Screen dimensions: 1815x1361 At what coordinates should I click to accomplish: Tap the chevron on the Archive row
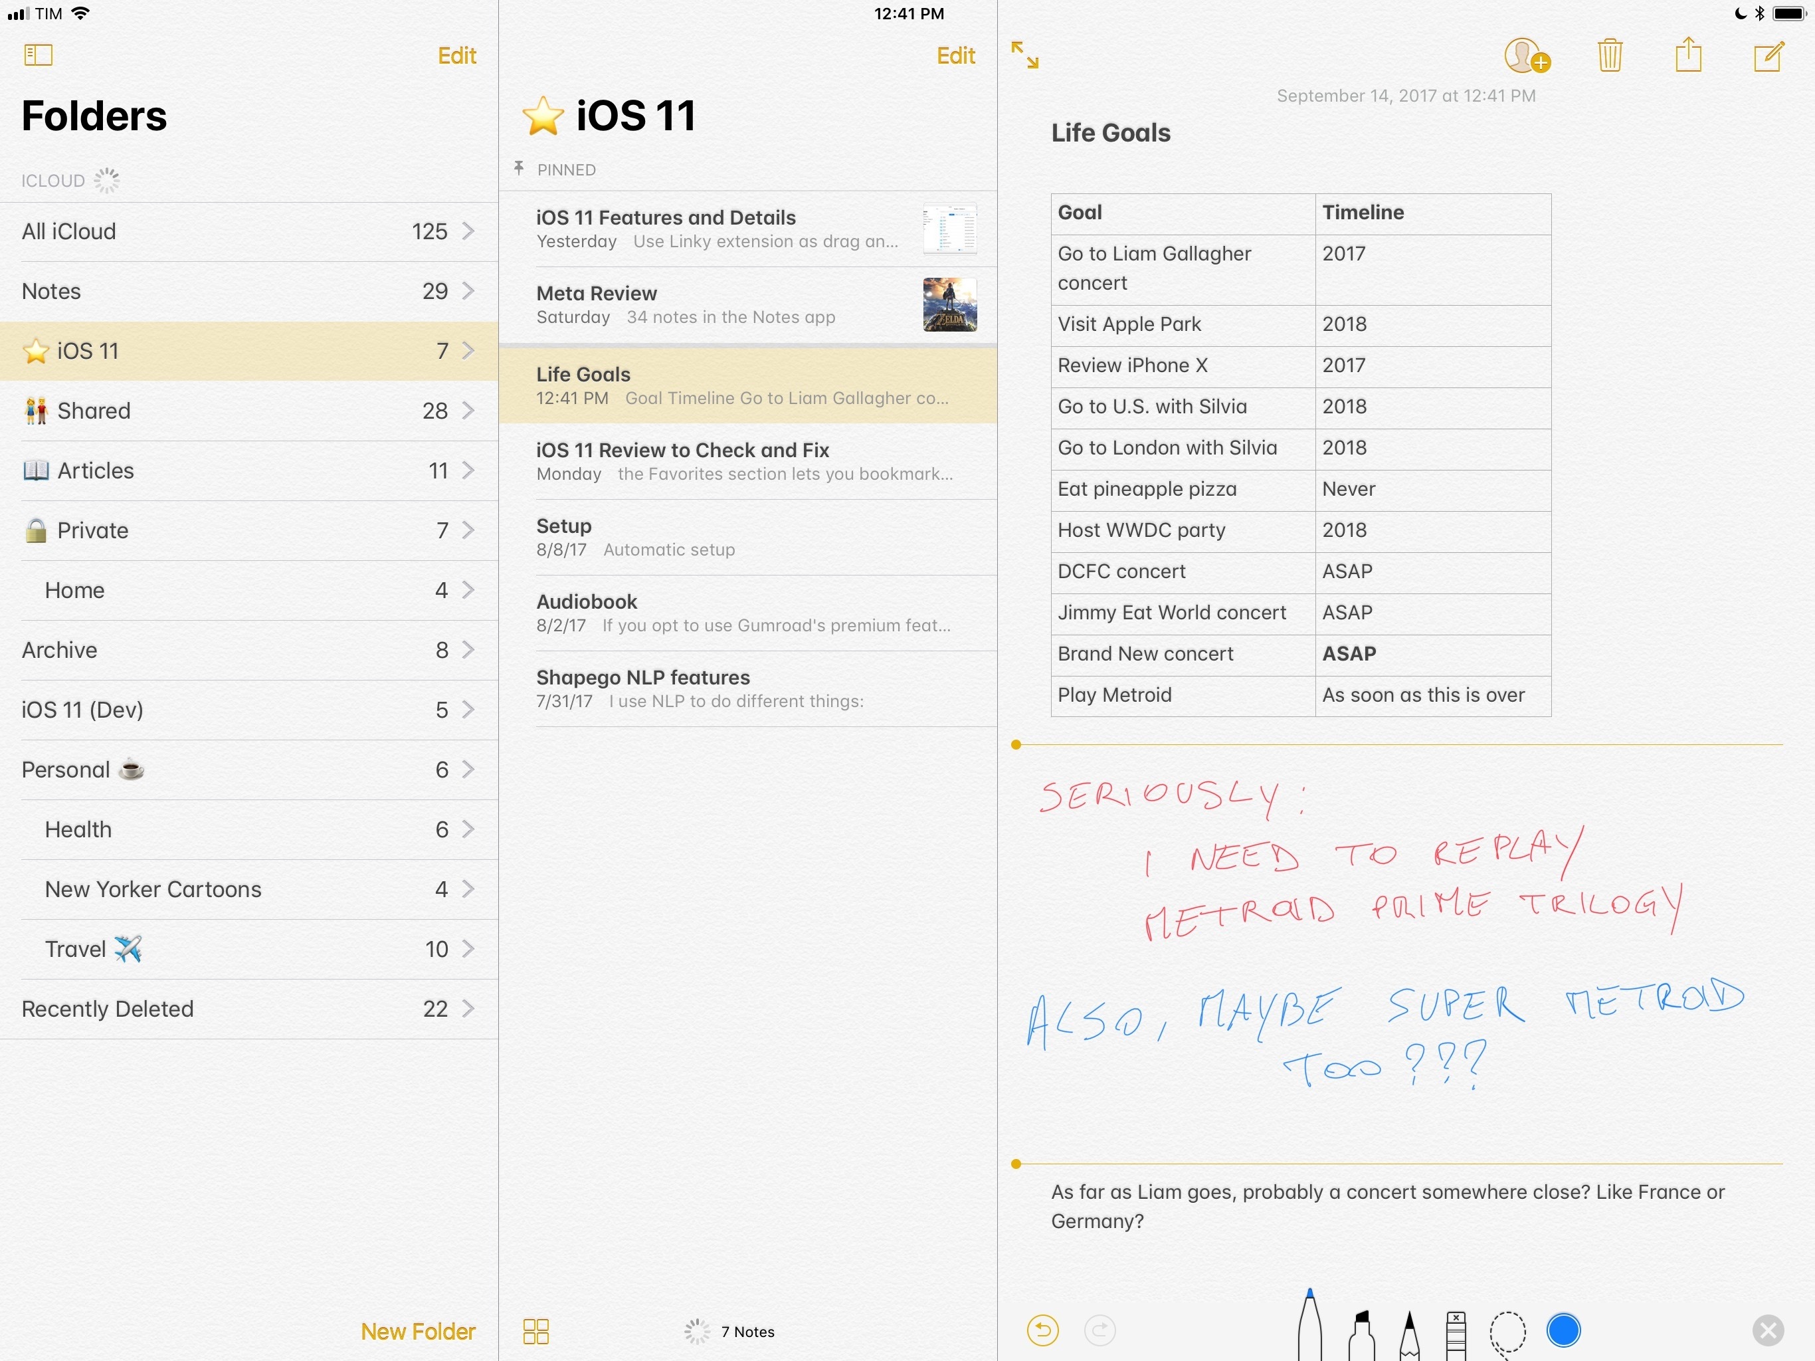click(468, 650)
